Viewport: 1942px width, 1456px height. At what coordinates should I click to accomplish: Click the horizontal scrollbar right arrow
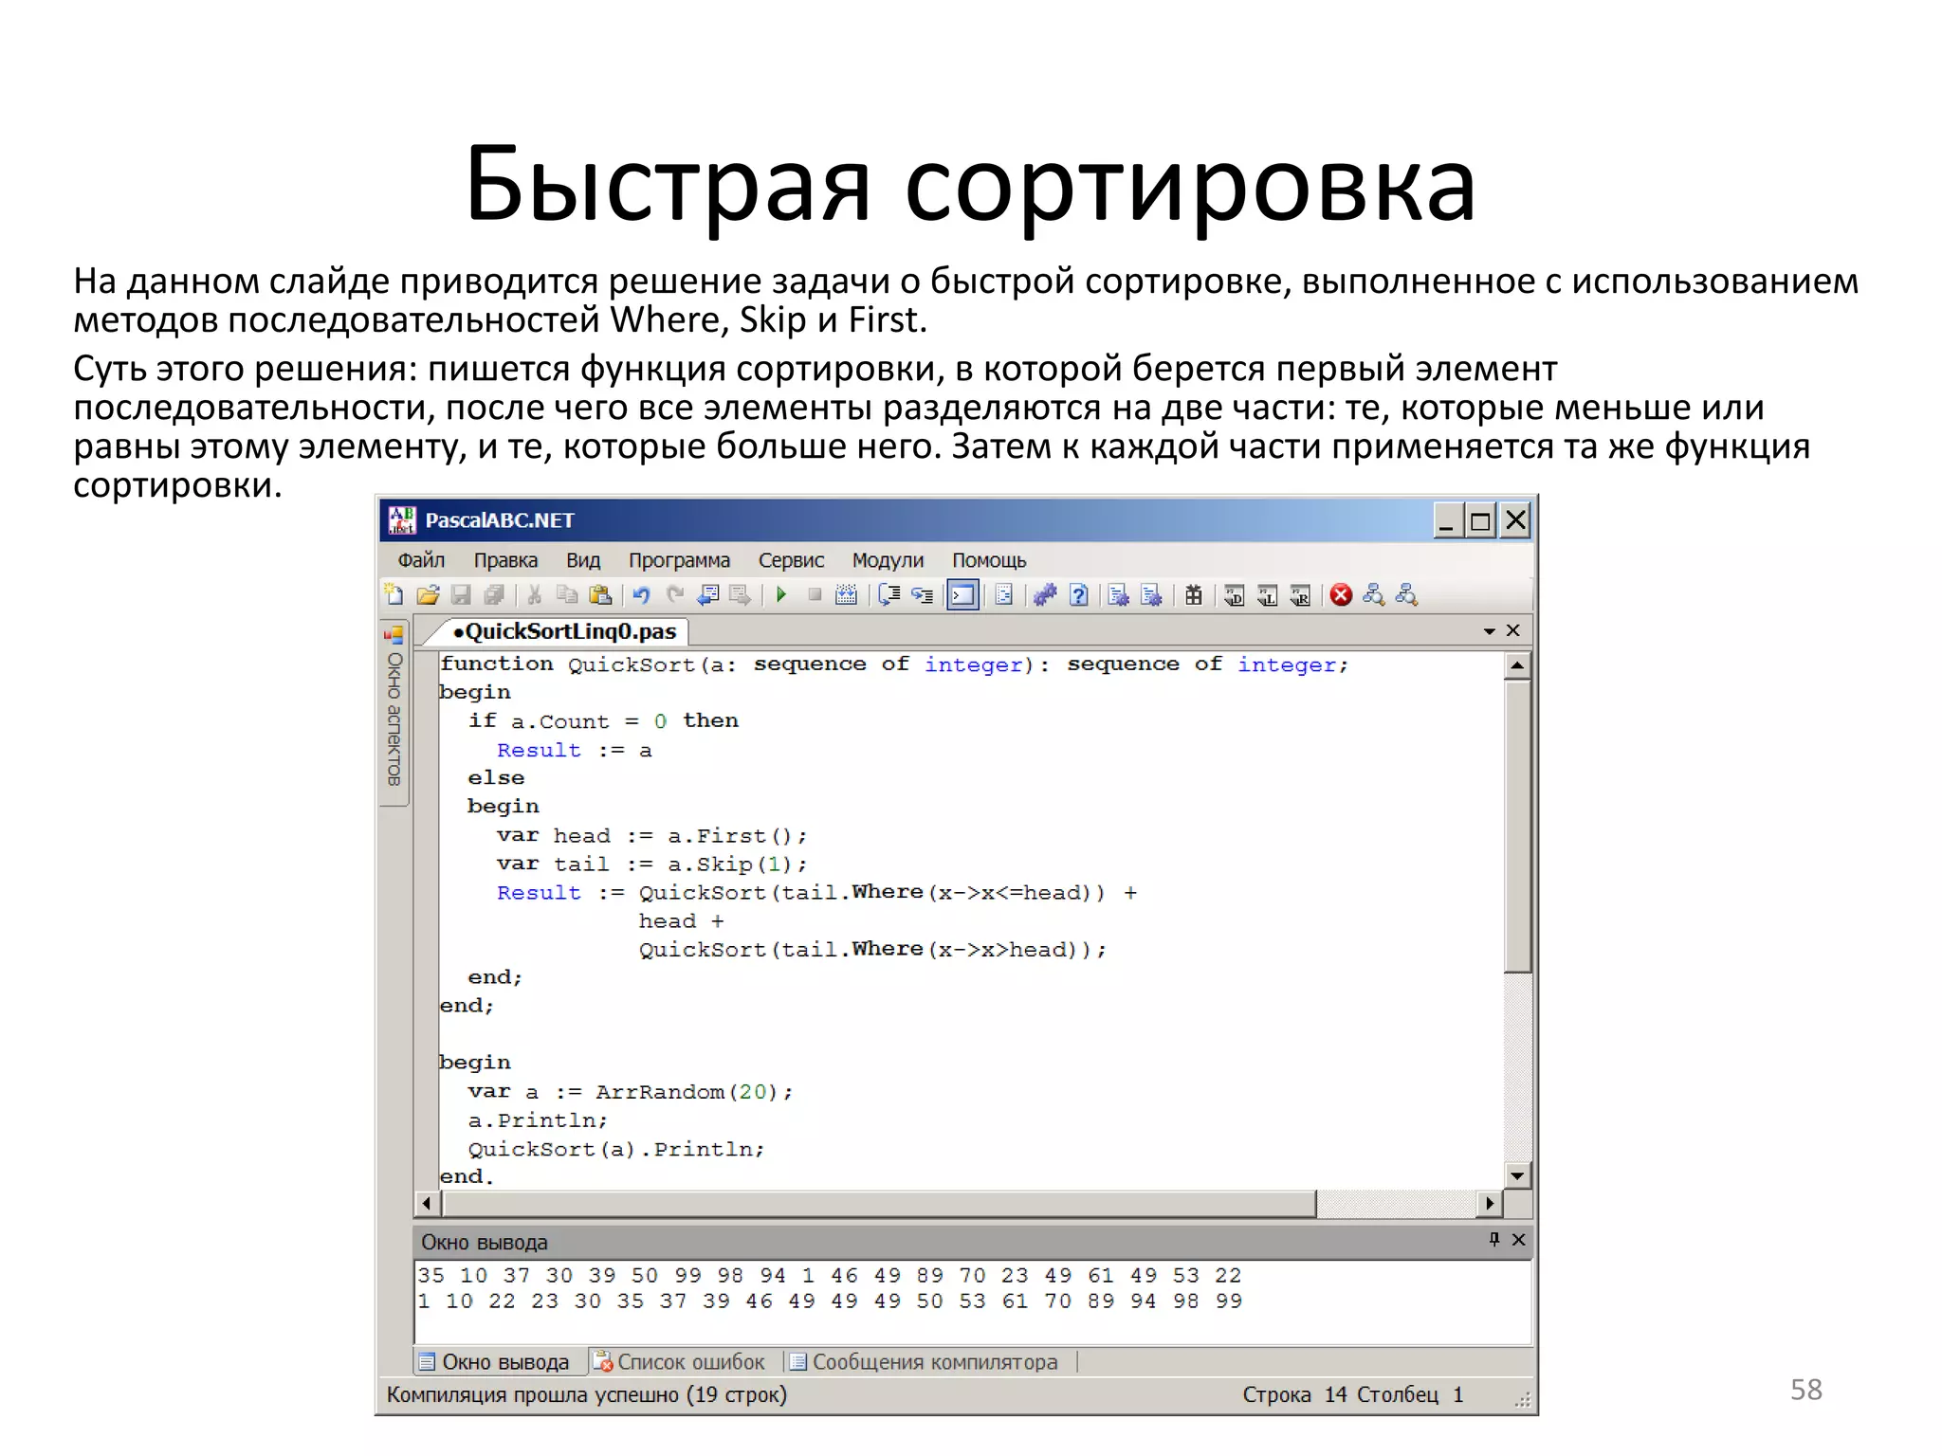coord(1490,1204)
